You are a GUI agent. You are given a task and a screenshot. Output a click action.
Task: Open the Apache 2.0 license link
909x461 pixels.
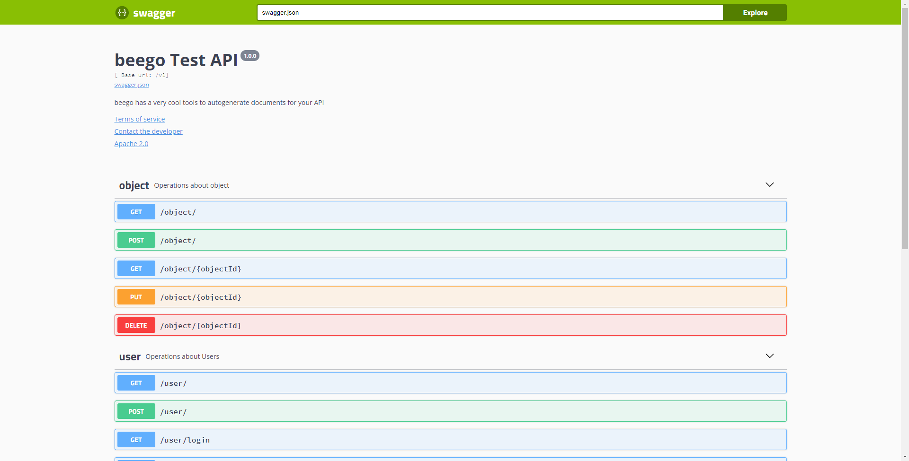tap(131, 144)
